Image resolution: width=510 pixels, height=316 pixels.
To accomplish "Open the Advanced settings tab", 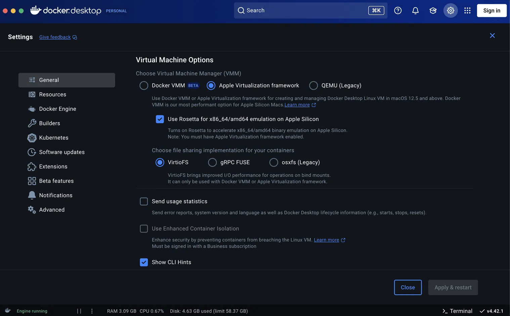I will click(67, 210).
